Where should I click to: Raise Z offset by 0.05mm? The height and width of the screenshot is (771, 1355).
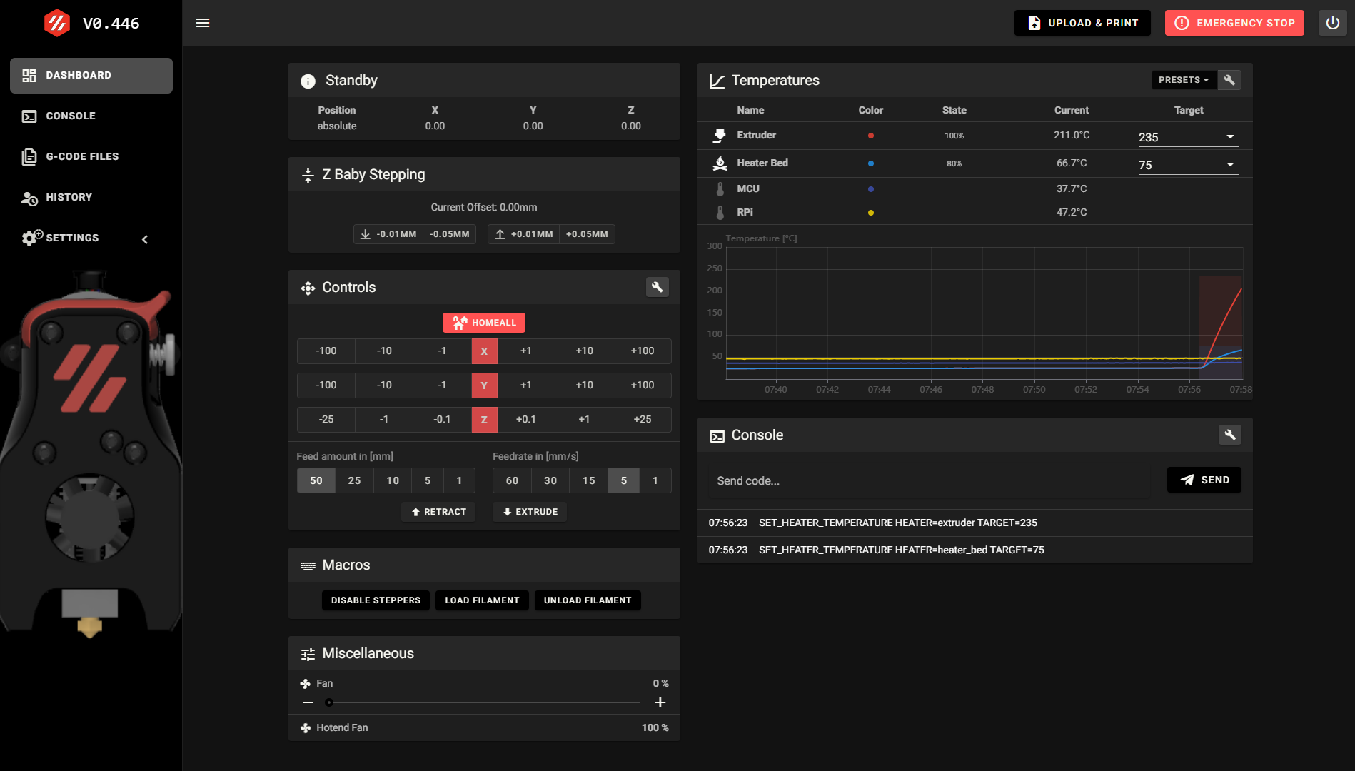click(587, 234)
